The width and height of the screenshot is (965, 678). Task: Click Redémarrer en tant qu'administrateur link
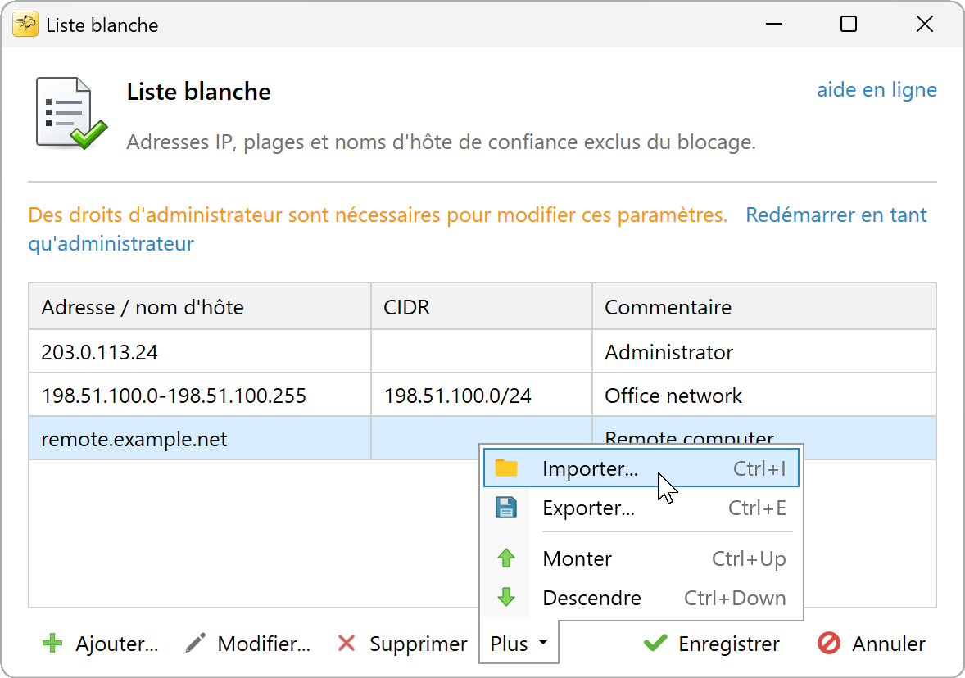(x=836, y=215)
